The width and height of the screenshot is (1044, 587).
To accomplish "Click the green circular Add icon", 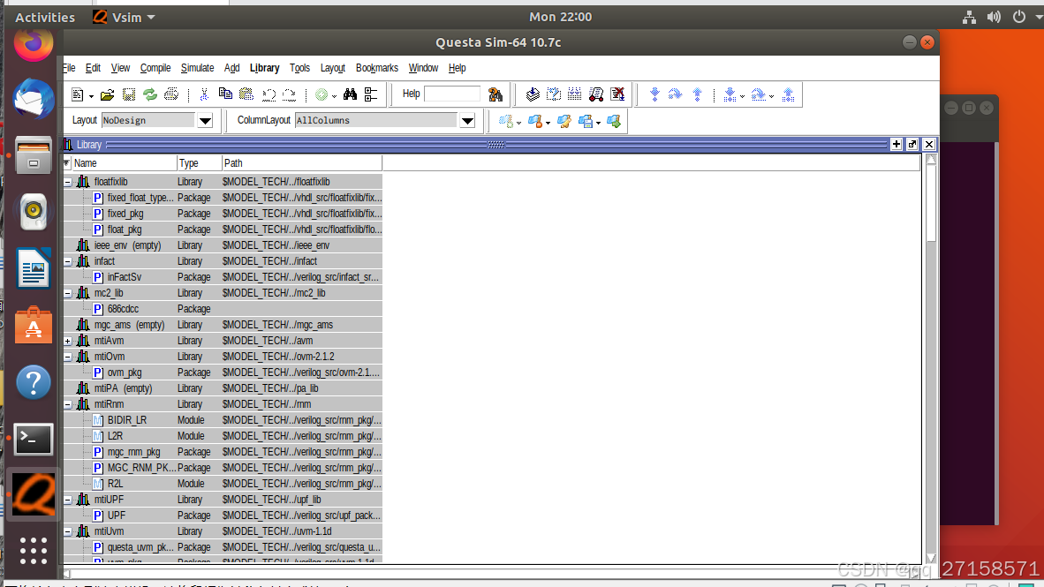I will tap(322, 94).
